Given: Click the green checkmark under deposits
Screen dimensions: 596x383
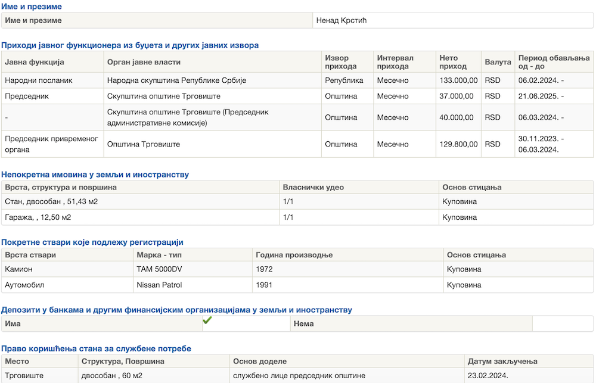Looking at the screenshot, I should click(x=207, y=320).
